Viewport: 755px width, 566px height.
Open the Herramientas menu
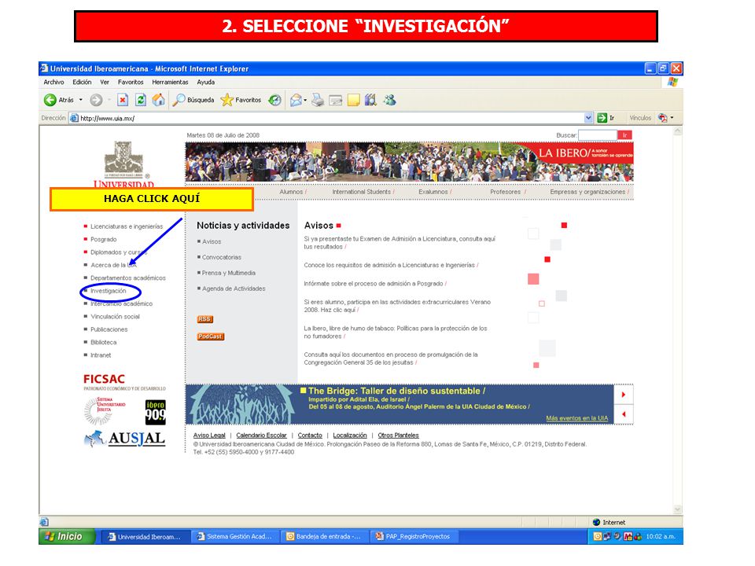[170, 83]
